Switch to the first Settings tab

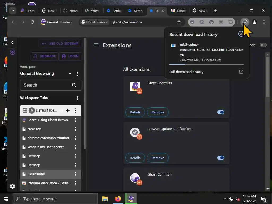tap(114, 11)
